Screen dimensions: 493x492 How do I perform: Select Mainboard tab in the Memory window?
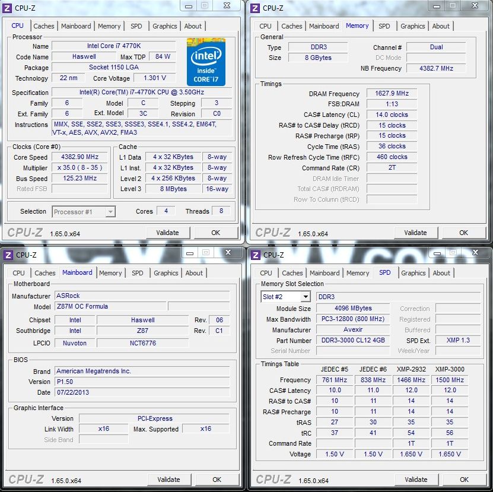click(324, 26)
